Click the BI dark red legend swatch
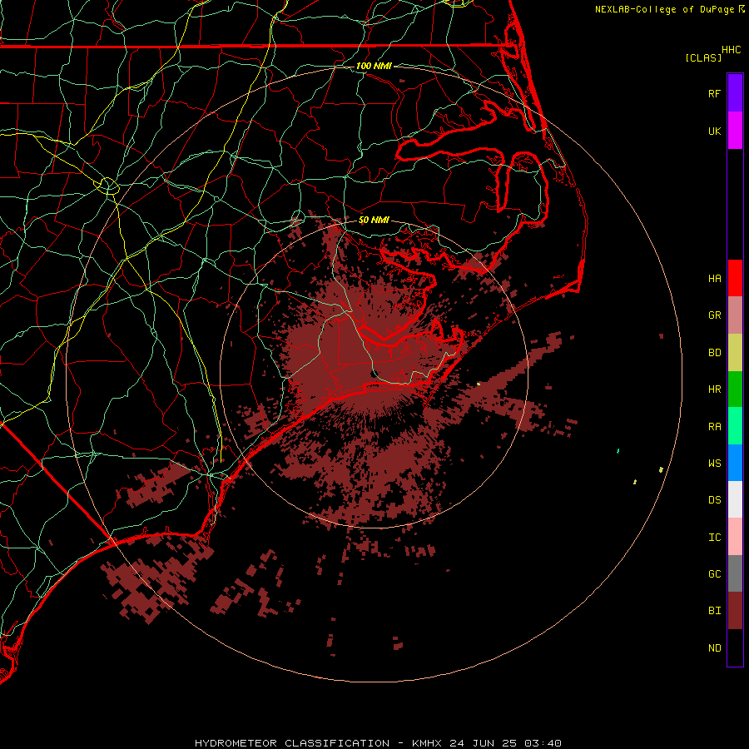This screenshot has height=749, width=749. click(x=735, y=611)
